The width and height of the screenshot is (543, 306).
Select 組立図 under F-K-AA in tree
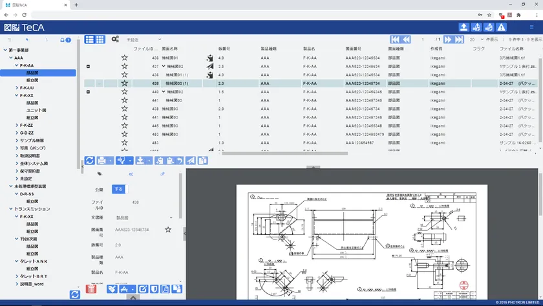pyautogui.click(x=32, y=80)
